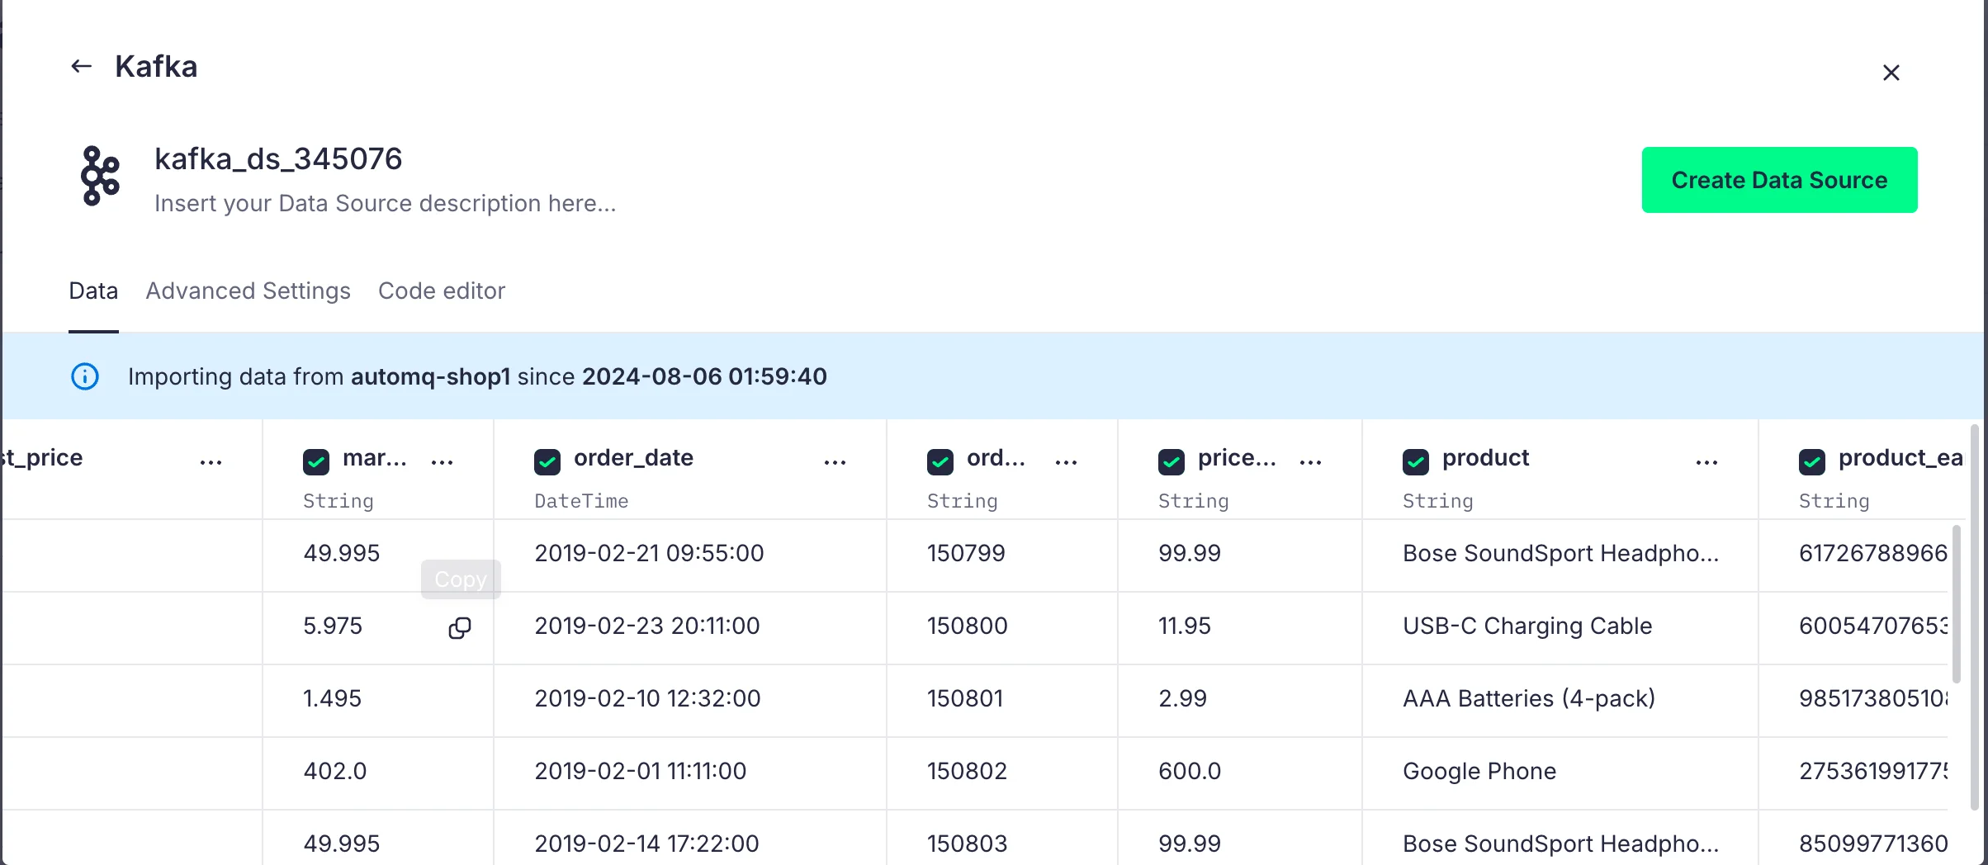Screen dimensions: 1988x865
Task: Toggle the product_ea column checkbox
Action: tap(1812, 461)
